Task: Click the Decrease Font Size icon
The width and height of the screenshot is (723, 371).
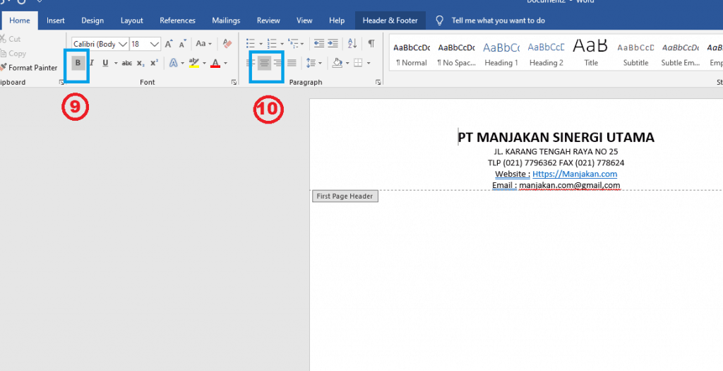Action: (x=183, y=44)
